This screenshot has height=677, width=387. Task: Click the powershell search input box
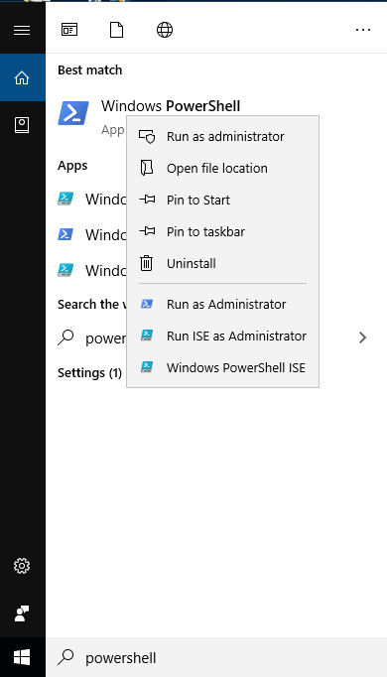click(x=216, y=657)
